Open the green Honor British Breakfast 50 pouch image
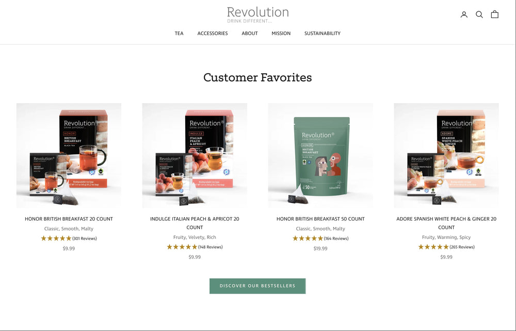Viewport: 516px width, 331px height. tap(320, 156)
